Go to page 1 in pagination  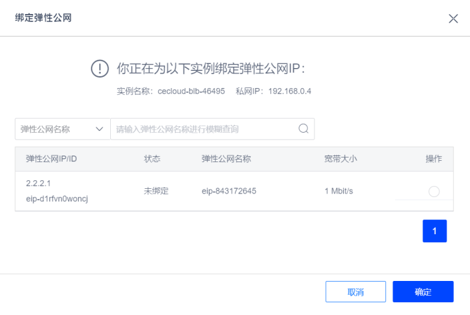point(435,231)
